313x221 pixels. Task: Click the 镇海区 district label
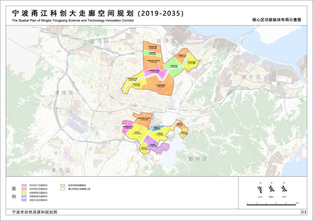pos(166,41)
